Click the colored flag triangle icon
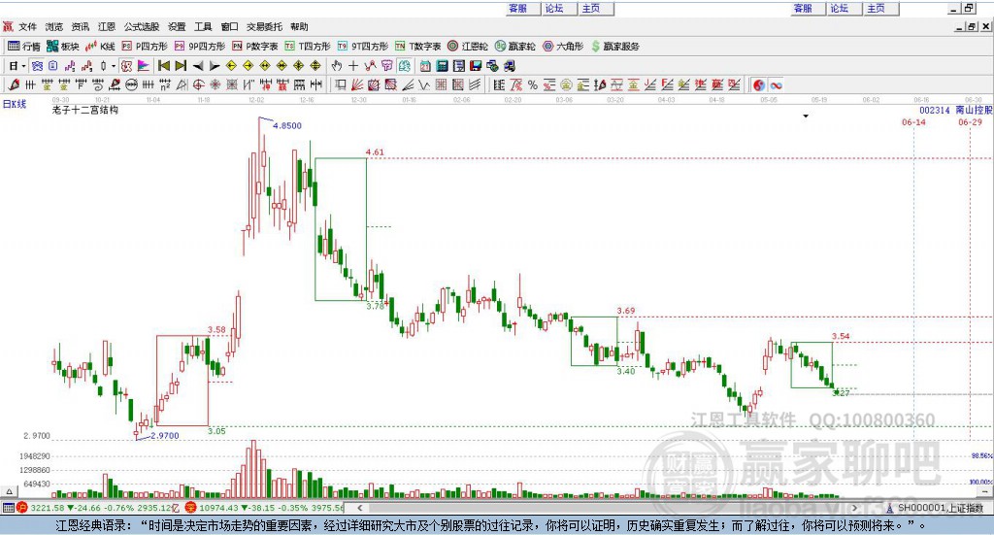 [x=144, y=66]
